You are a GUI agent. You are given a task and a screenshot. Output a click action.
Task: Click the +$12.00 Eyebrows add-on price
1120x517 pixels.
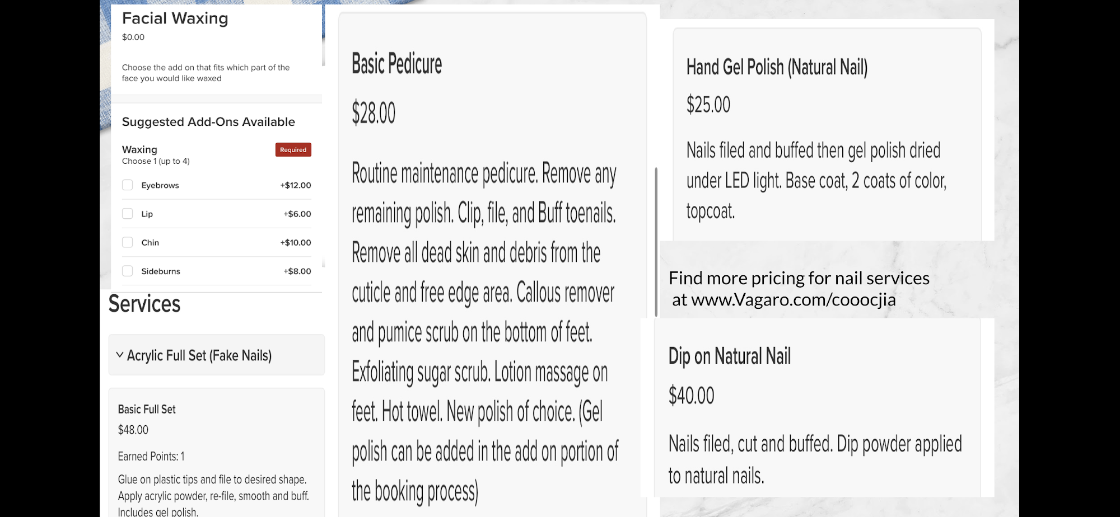click(296, 185)
